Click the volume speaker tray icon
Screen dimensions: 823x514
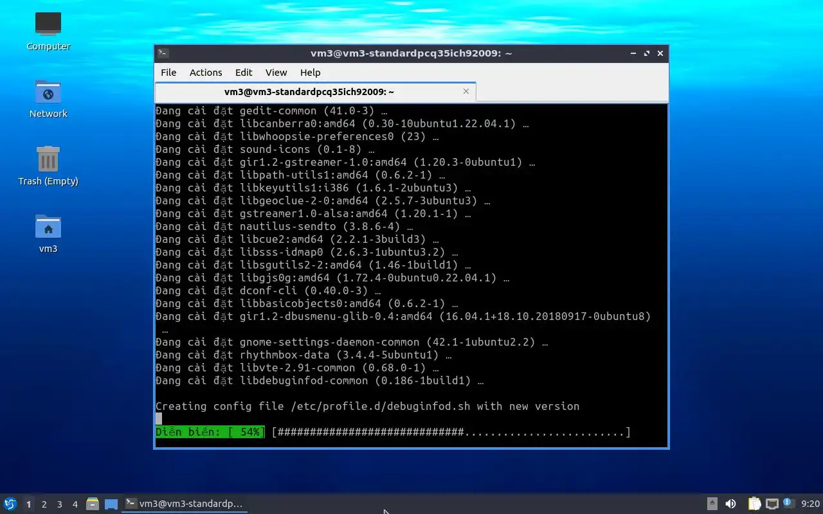730,504
